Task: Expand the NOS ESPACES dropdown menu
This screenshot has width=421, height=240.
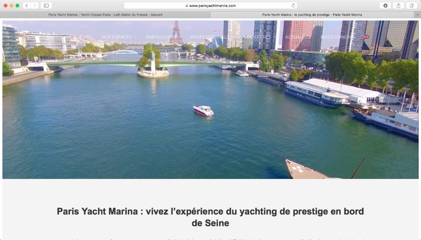Action: (x=119, y=37)
